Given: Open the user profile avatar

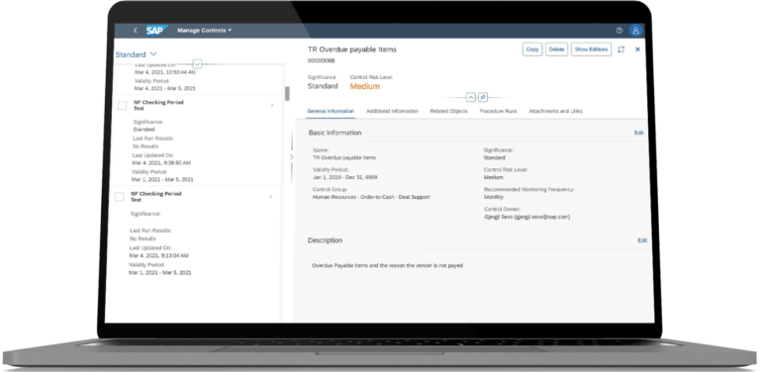Looking at the screenshot, I should pyautogui.click(x=635, y=30).
